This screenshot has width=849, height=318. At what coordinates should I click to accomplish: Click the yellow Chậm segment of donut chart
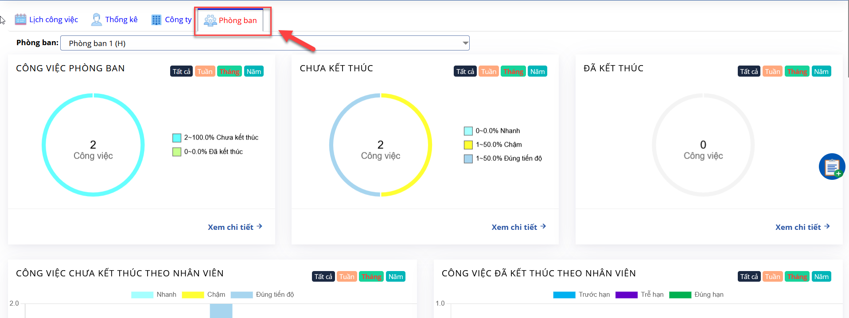pyautogui.click(x=430, y=145)
